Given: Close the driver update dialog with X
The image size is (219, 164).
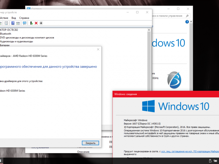Looking at the screenshot, I should pos(98,49).
